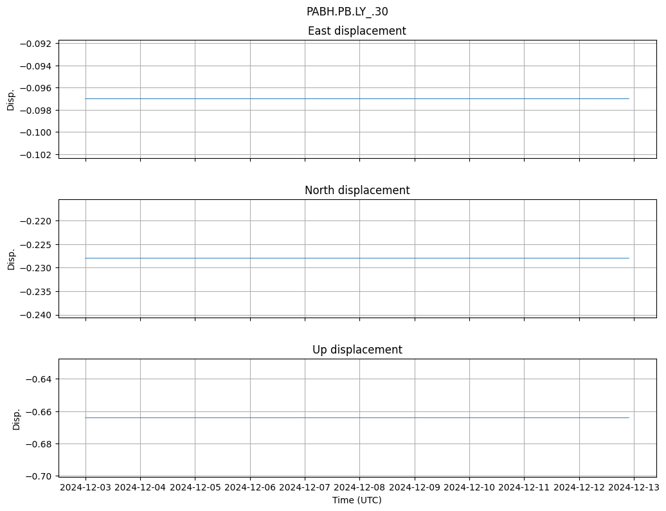The width and height of the screenshot is (666, 511).
Task: Click the Disp. label of East plot
Action: [11, 99]
